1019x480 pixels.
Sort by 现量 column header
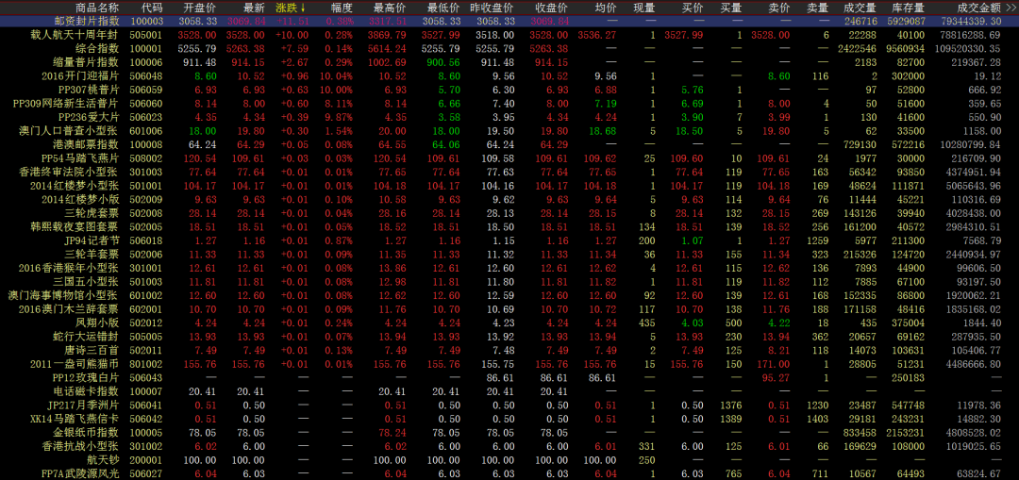[644, 8]
